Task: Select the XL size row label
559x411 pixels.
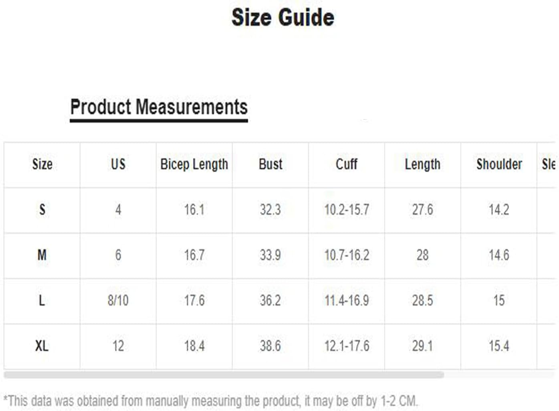Action: (42, 346)
